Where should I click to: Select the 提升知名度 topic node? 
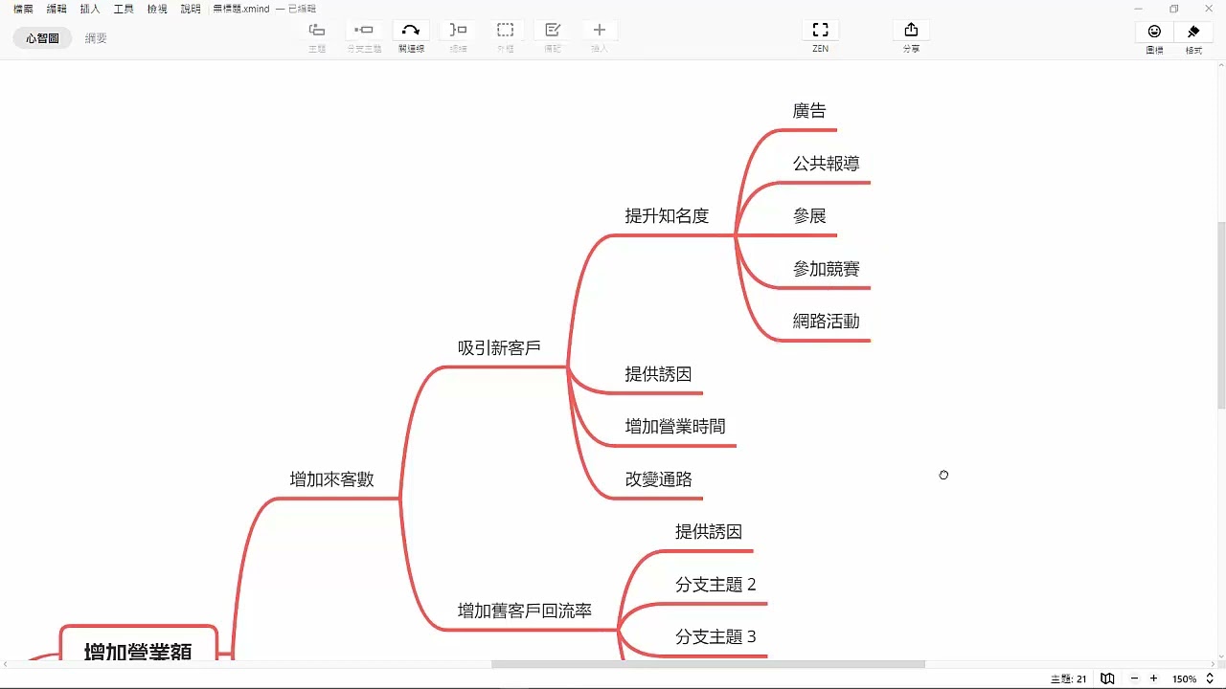click(668, 215)
